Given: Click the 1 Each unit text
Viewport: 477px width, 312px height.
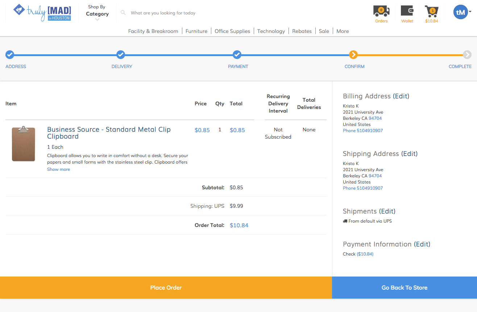Looking at the screenshot, I should tap(55, 147).
